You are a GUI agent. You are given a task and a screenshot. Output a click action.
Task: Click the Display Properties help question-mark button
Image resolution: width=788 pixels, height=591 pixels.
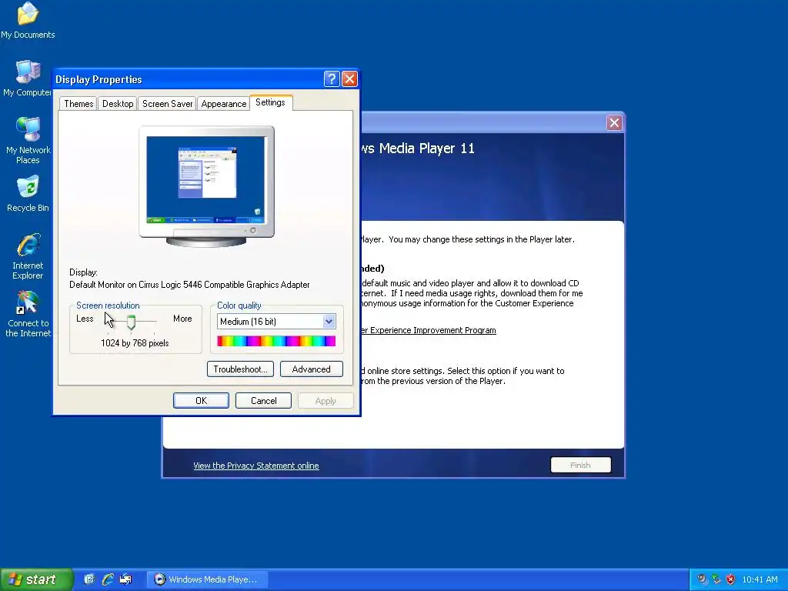[332, 79]
